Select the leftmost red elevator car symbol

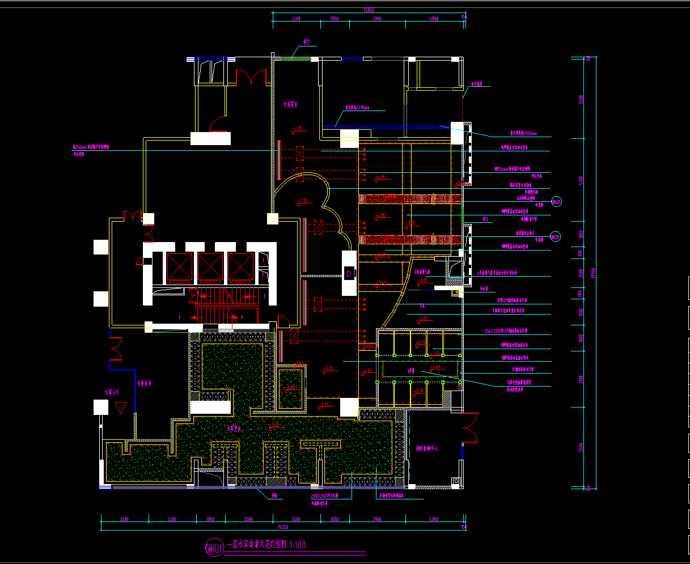[x=180, y=268]
